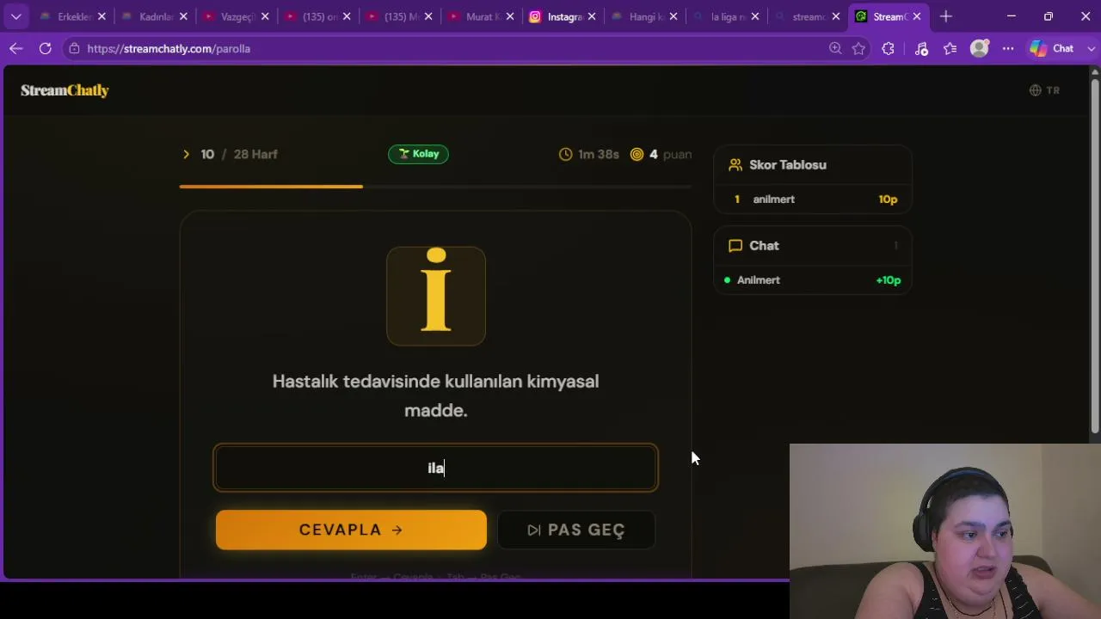
Task: Focus the answer input field
Action: point(435,468)
